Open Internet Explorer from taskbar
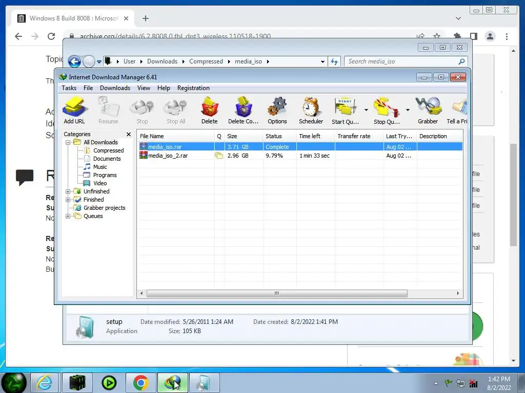Image resolution: width=525 pixels, height=393 pixels. 45,383
